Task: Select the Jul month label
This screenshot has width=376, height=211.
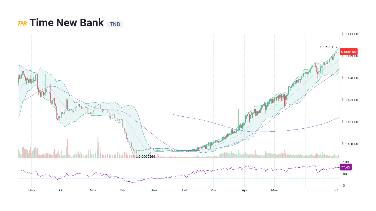Action: [x=335, y=190]
